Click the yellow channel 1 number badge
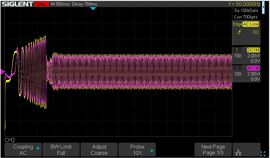The height and width of the screenshot is (158, 270). pyautogui.click(x=237, y=50)
